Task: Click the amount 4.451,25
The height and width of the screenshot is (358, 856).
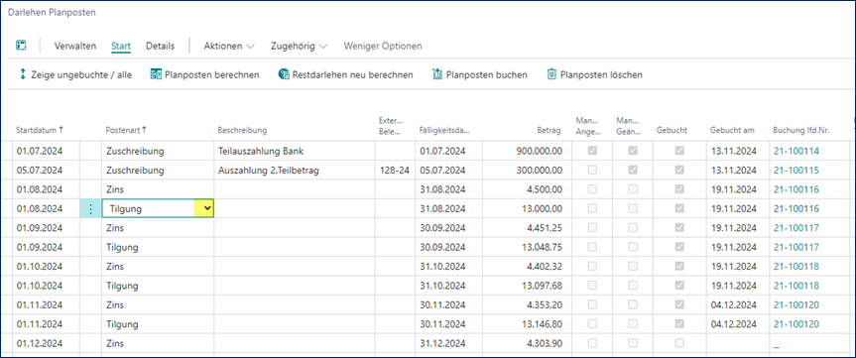Action: [544, 227]
